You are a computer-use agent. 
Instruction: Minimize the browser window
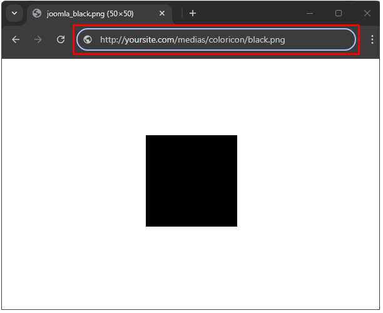click(310, 13)
